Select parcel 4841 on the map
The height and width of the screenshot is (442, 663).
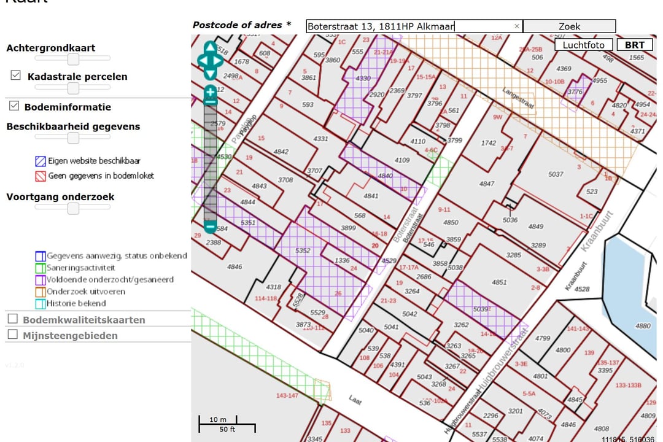pyautogui.click(x=371, y=196)
